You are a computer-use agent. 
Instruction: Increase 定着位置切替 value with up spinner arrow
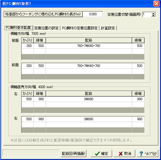pos(153,13)
